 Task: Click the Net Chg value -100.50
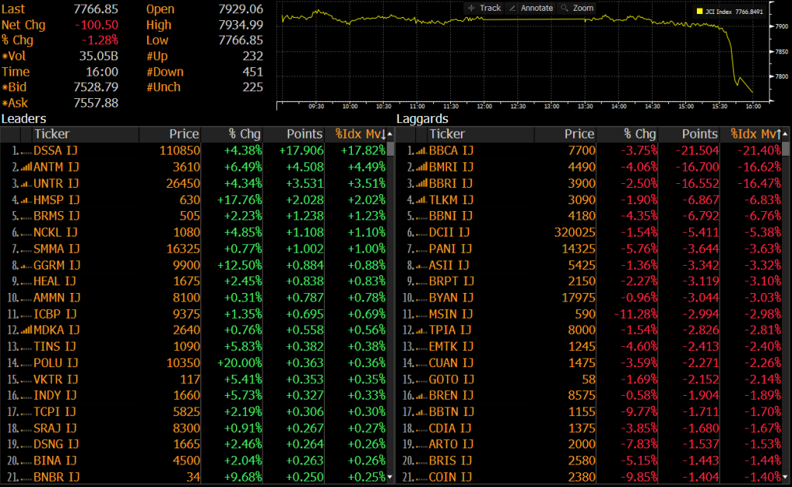pos(97,26)
